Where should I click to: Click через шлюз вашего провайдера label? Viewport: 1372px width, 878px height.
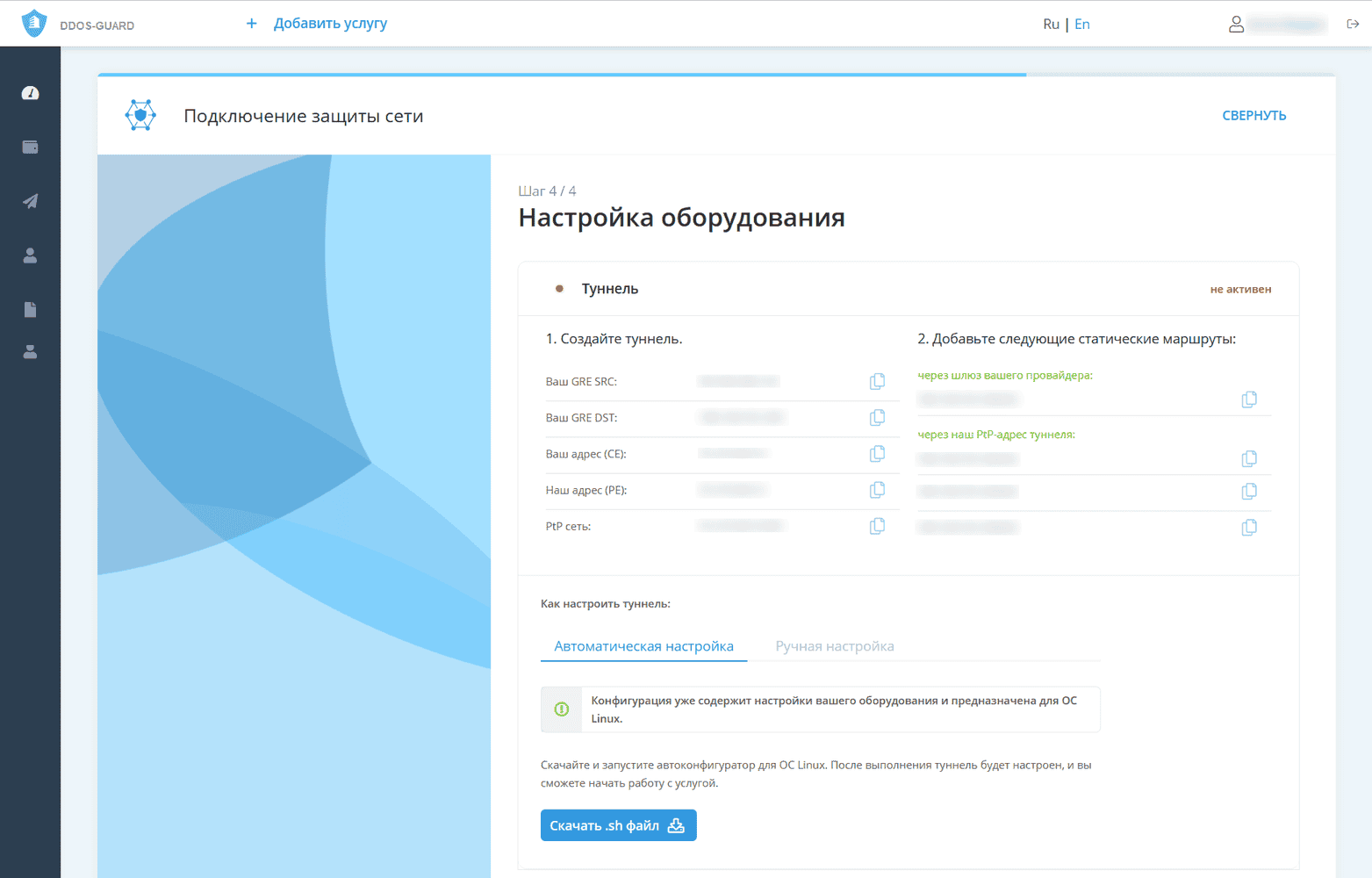coord(1005,376)
